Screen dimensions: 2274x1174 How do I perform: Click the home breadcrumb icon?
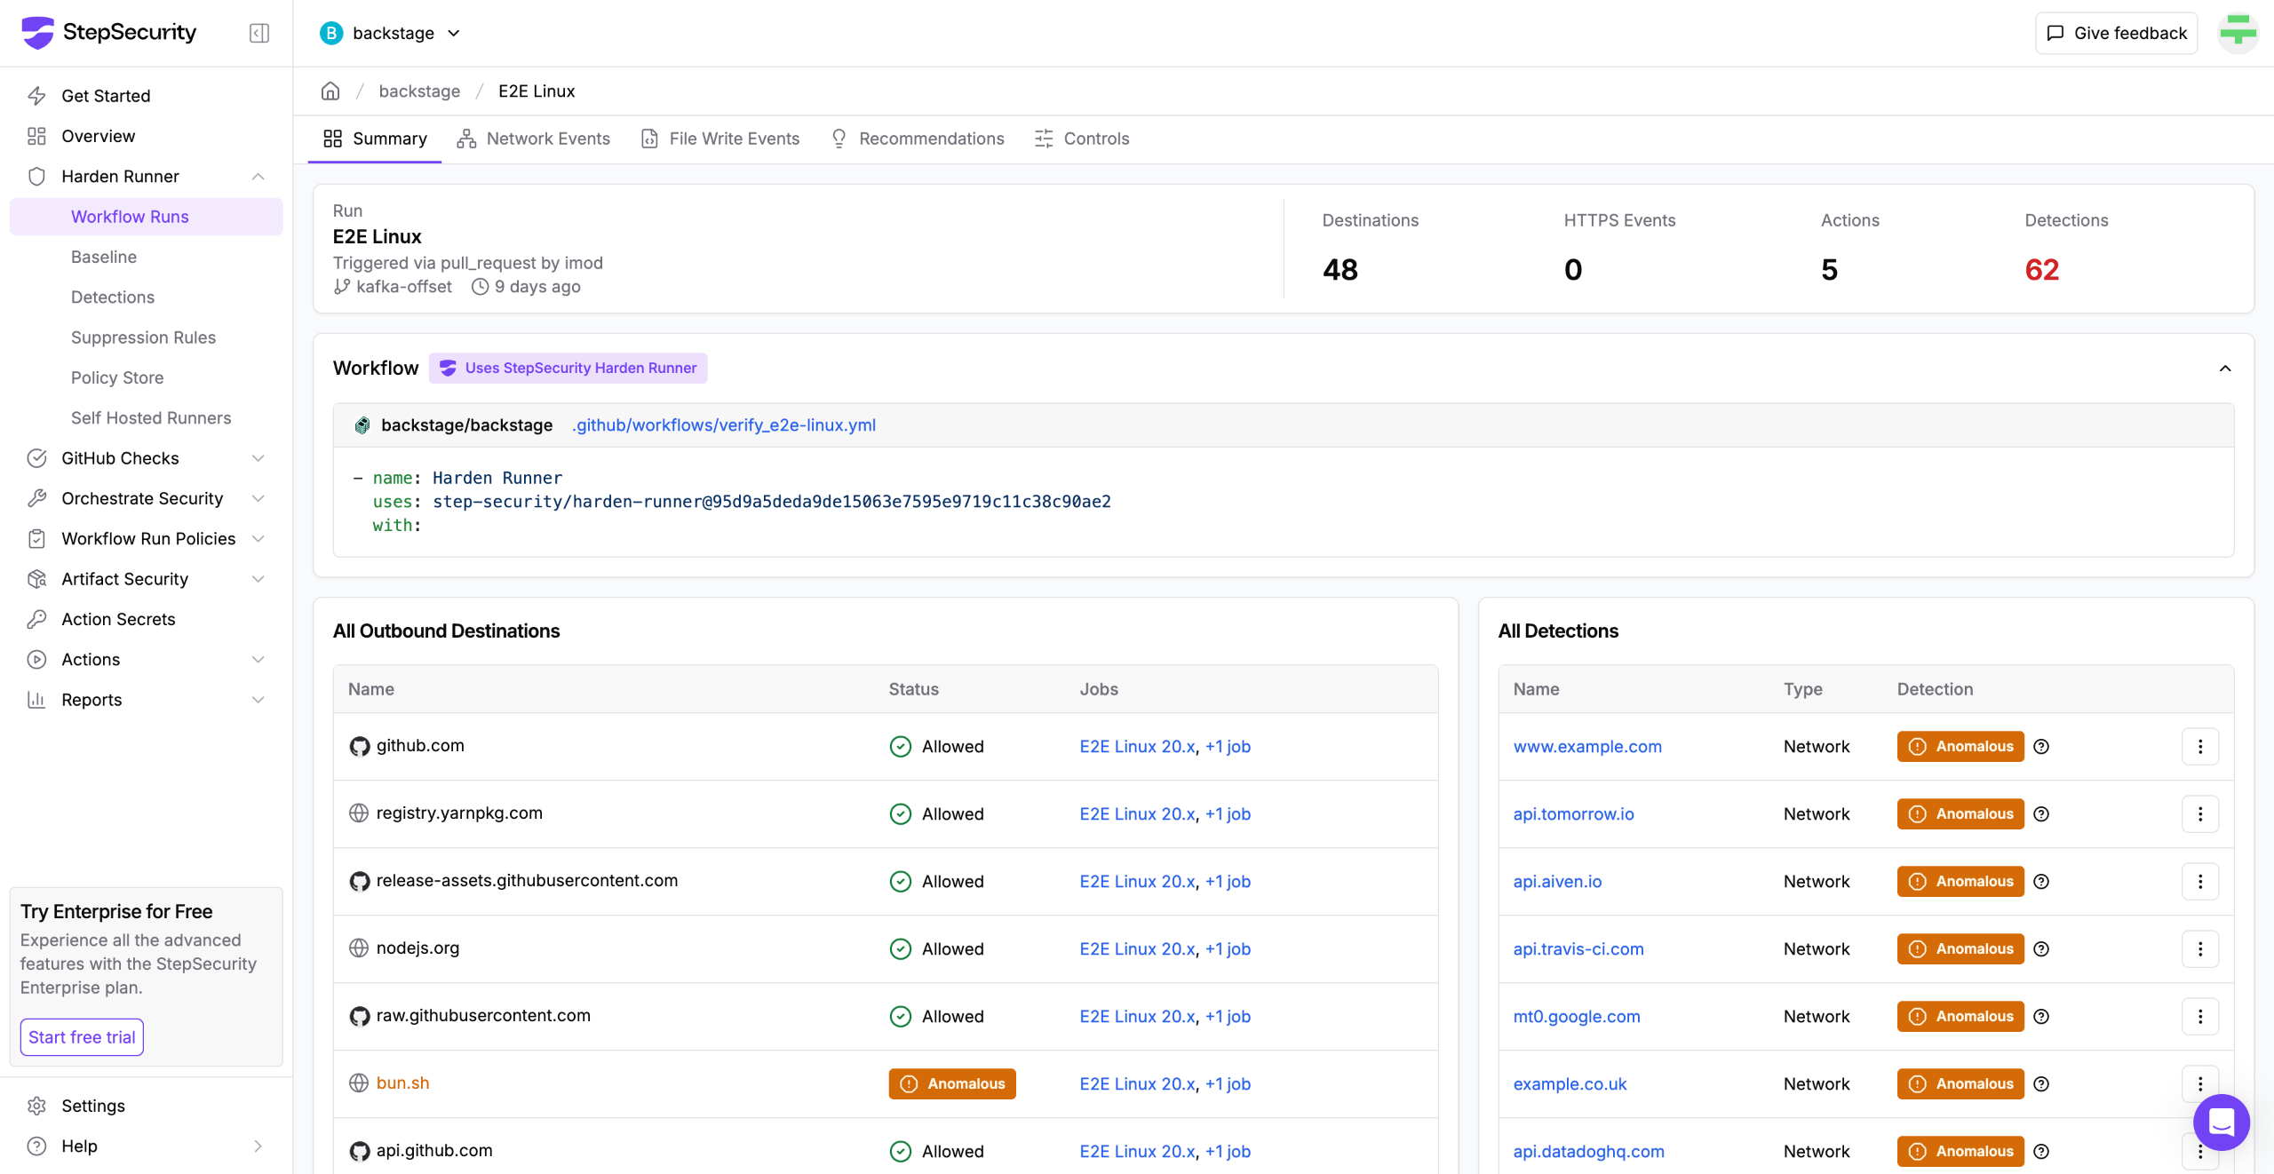point(330,91)
